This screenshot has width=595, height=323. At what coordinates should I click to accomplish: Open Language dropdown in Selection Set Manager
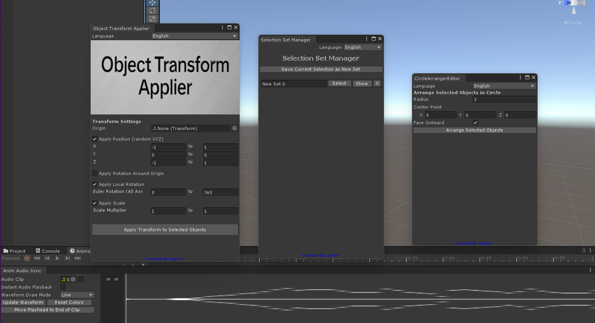363,47
